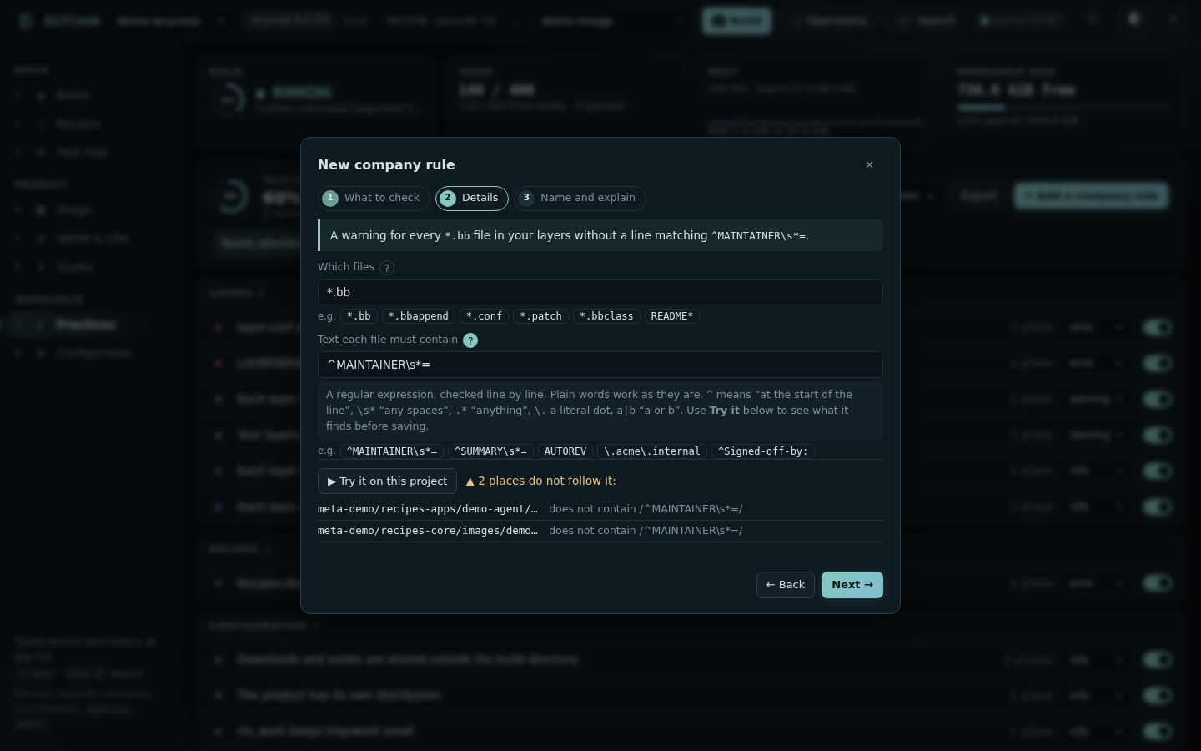Select the Details step

click(x=472, y=198)
